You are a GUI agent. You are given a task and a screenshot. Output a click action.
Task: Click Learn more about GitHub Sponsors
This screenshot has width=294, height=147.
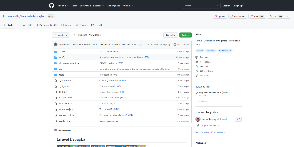210,132
